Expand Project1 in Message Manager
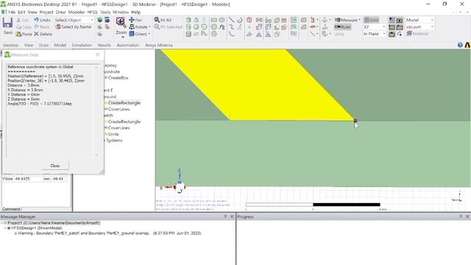This screenshot has height=265, width=471. coord(2,223)
